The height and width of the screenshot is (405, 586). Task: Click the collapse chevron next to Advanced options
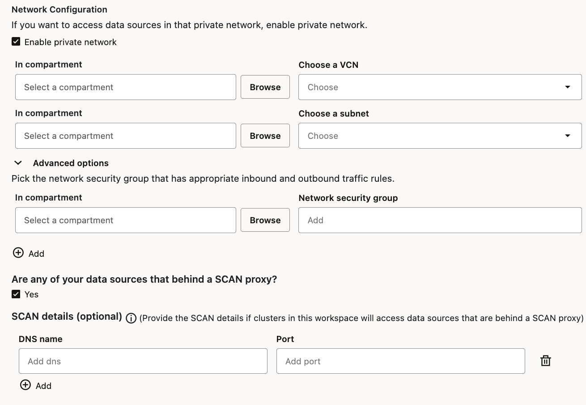coord(18,163)
